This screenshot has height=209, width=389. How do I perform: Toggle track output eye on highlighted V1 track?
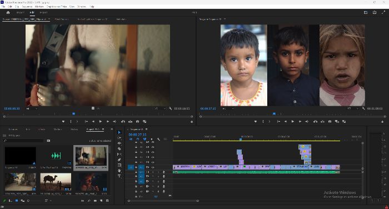[x=153, y=167]
